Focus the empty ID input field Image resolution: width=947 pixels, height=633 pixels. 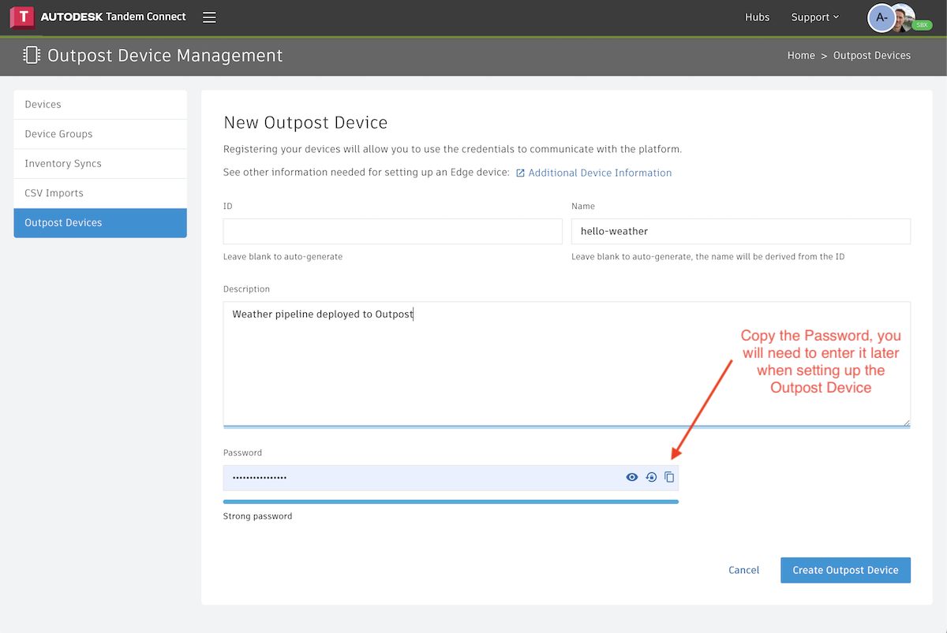(392, 231)
